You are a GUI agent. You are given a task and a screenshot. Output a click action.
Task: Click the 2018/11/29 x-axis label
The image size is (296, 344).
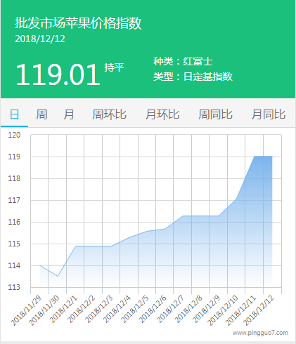click(x=26, y=310)
